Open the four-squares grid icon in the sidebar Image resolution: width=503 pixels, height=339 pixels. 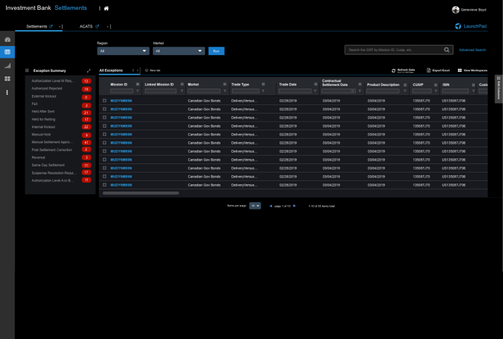click(x=7, y=79)
